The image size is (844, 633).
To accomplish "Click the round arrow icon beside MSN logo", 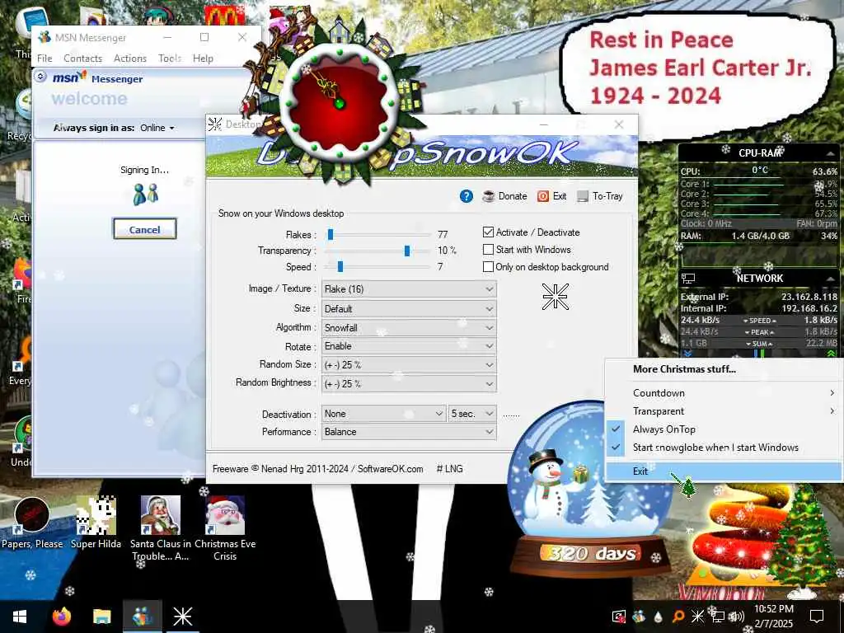I will (x=40, y=77).
